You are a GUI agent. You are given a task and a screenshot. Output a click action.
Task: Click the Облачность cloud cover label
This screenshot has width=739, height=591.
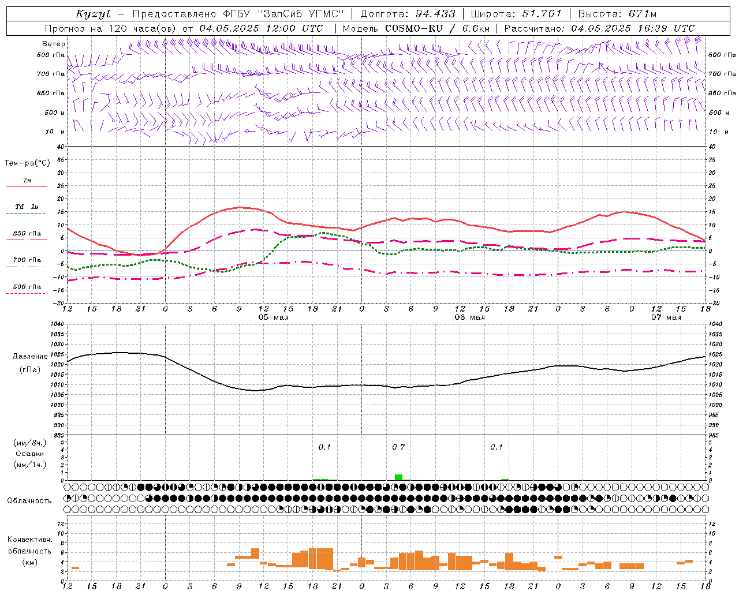[x=29, y=501]
